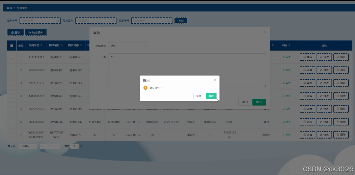Screen dimensions: 355x175
Task: Click 修改 for row 1
Action: pos(324,57)
